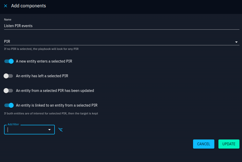Click the 'If both entities are of interest' hint
The image size is (242, 162).
tap(51, 113)
